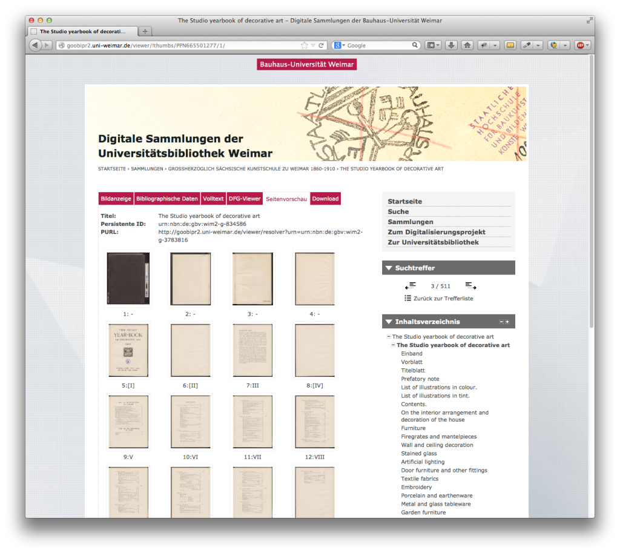This screenshot has height=553, width=620.
Task: Open the dropdown next to the globe extension
Action: tap(565, 45)
